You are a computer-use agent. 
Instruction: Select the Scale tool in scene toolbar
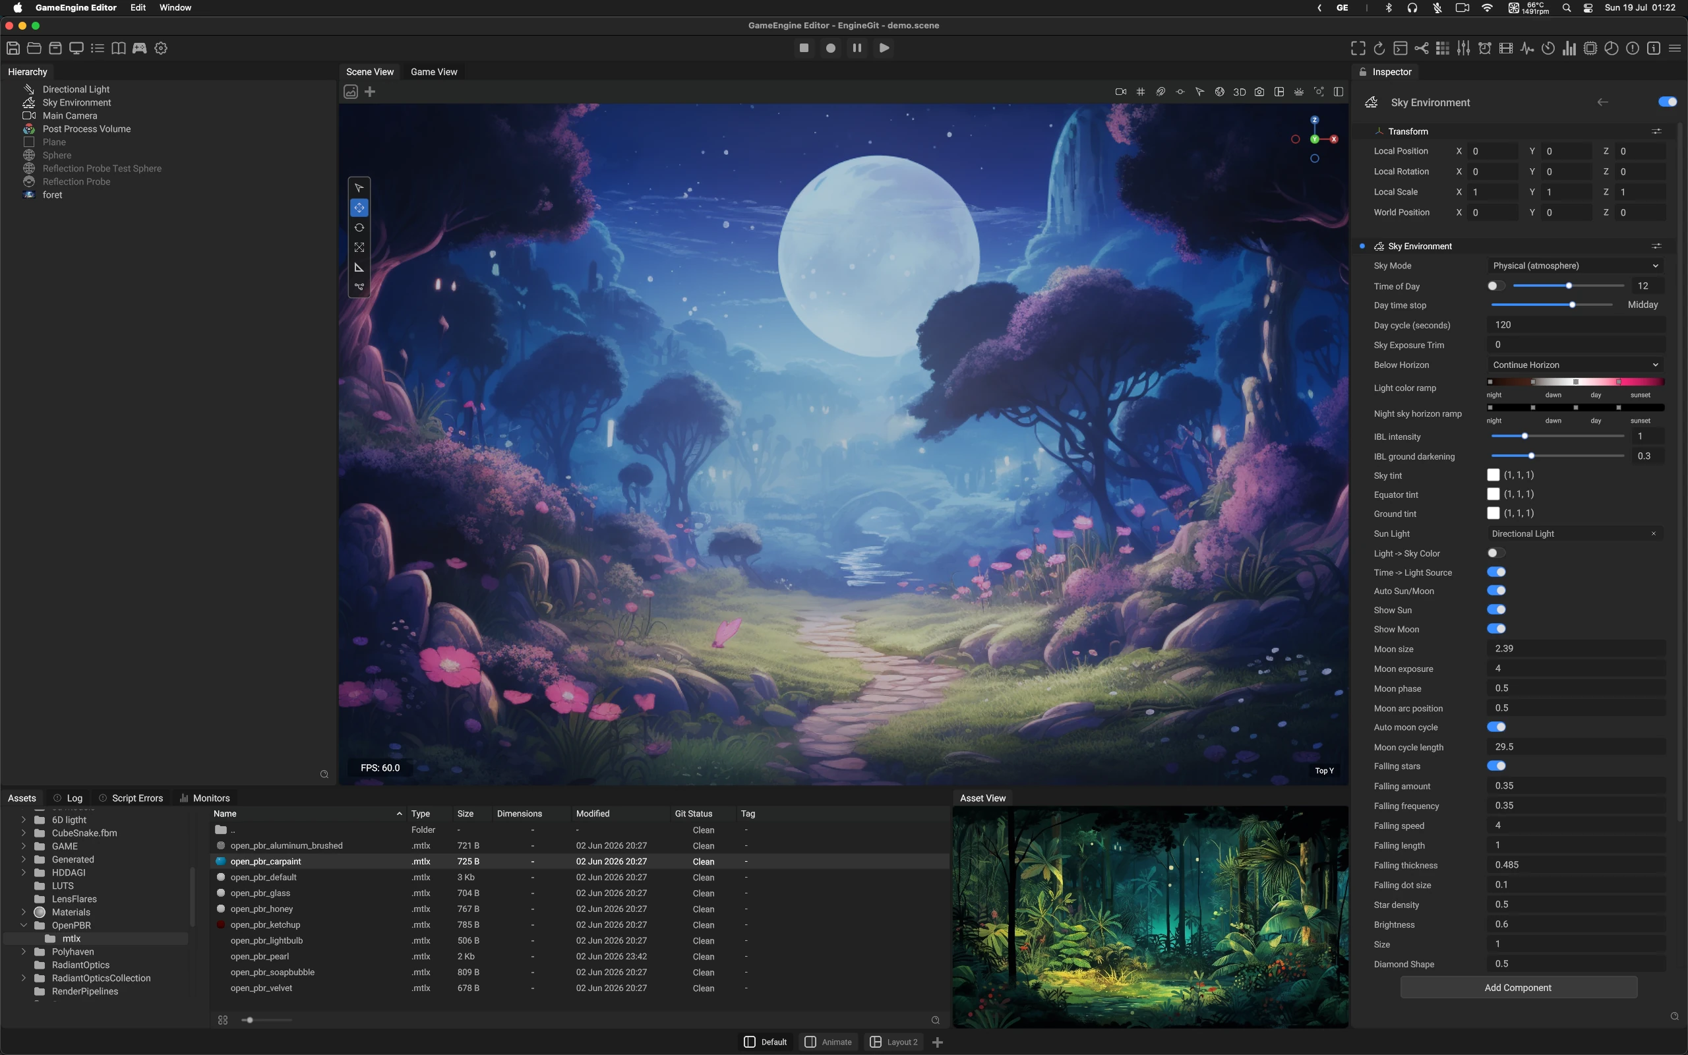(x=359, y=248)
